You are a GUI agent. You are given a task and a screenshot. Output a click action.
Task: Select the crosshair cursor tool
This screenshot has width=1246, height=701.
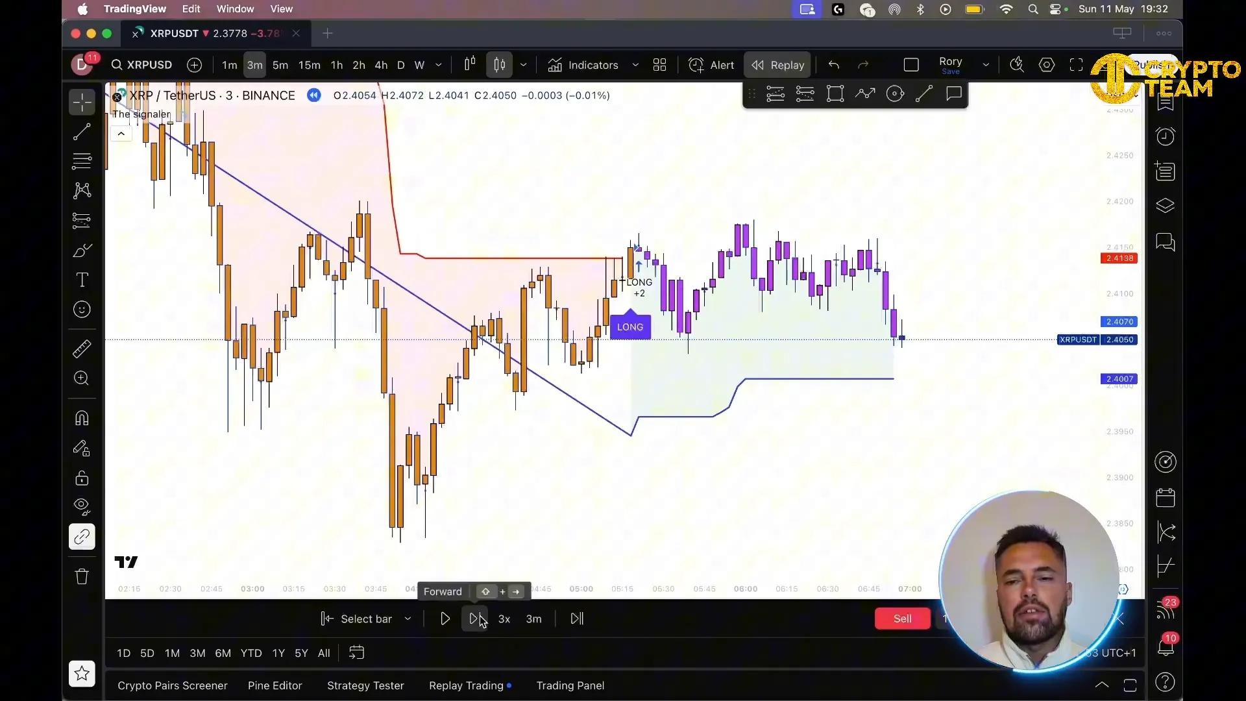pos(82,102)
